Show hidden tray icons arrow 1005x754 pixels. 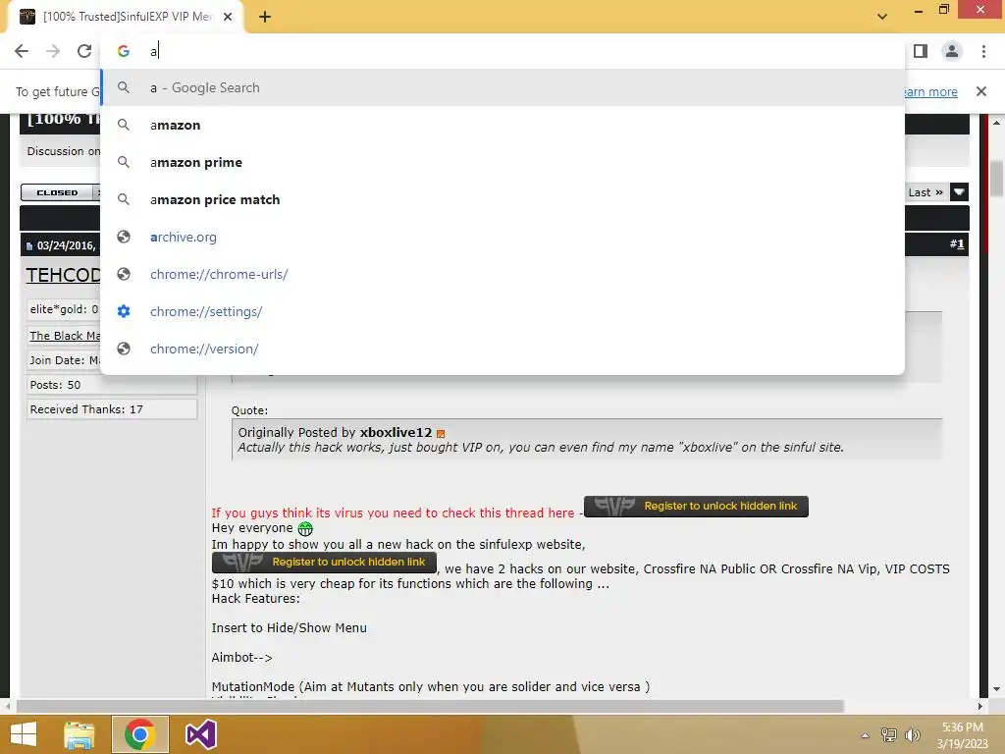pyautogui.click(x=865, y=735)
